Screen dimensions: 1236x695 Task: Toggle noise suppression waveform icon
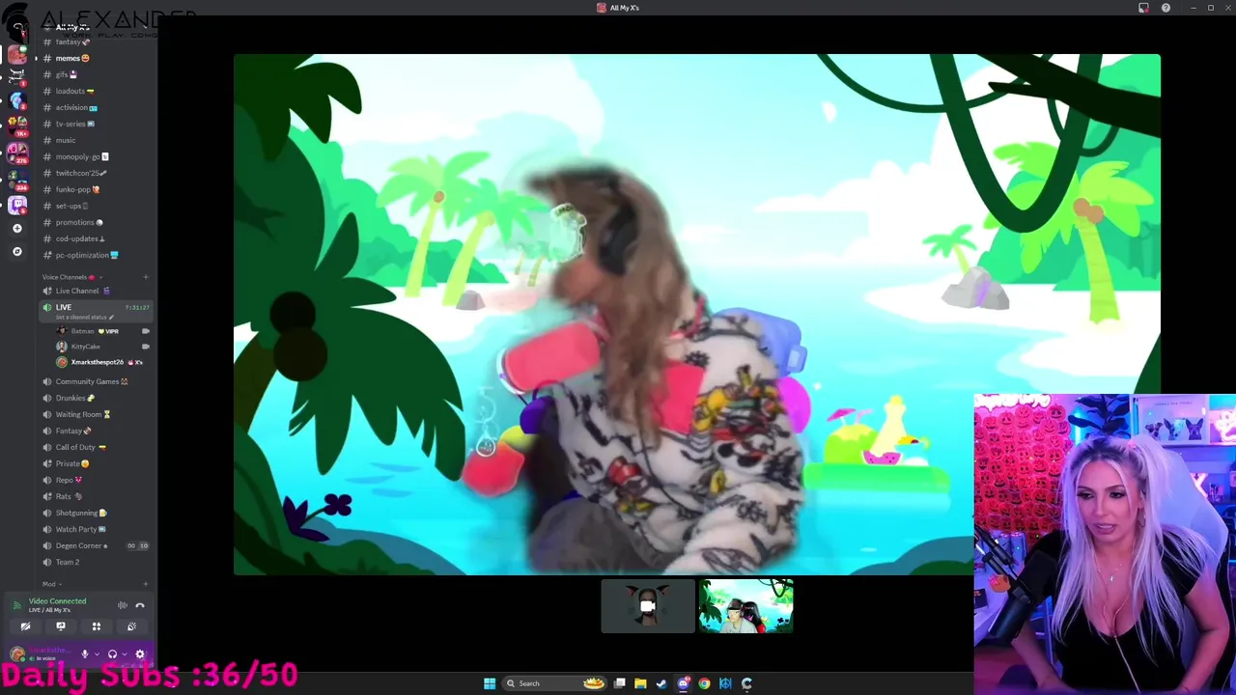[123, 605]
